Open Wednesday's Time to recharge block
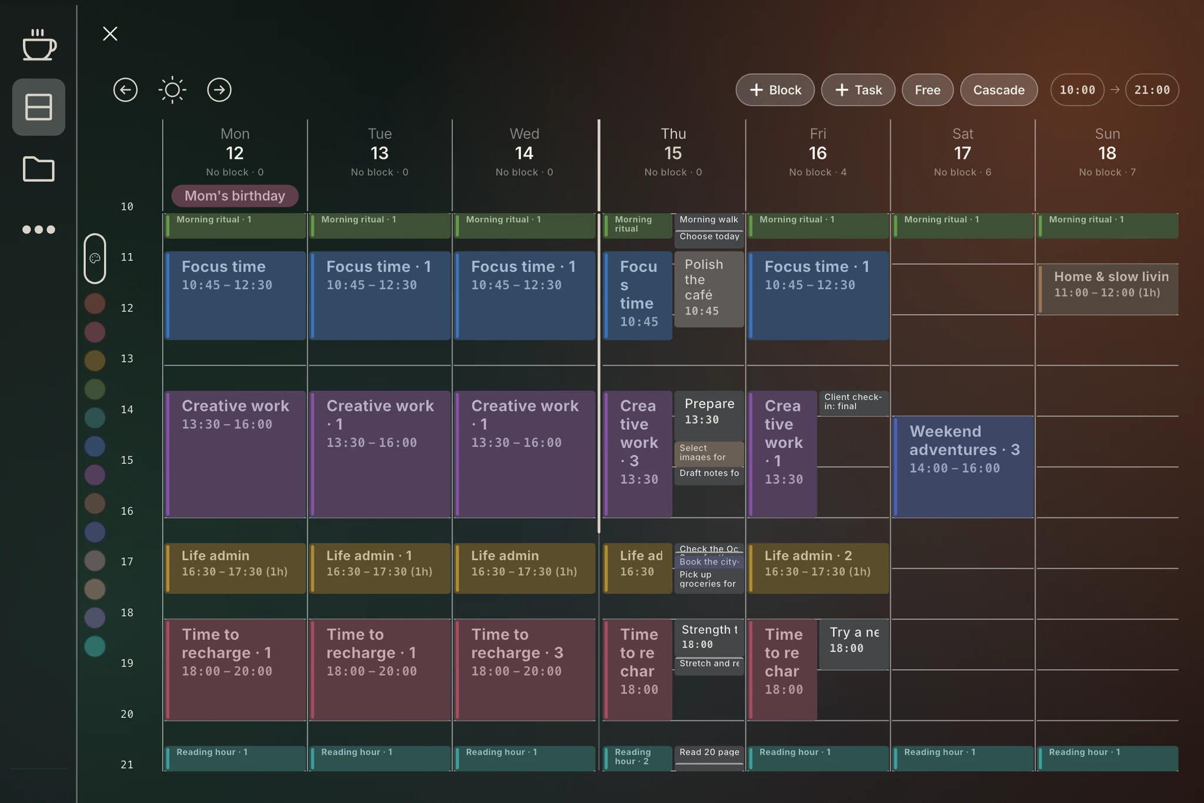The image size is (1204, 803). pos(524,670)
